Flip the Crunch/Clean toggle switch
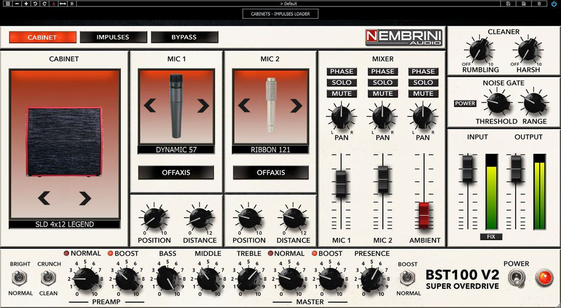Viewport: 561px width, 308px height. [48, 278]
